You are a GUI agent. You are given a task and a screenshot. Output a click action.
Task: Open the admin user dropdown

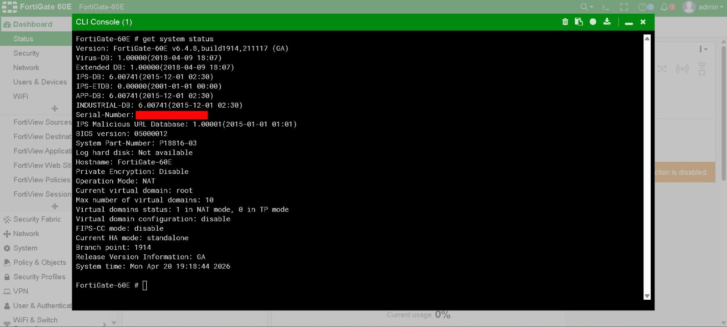tap(711, 7)
